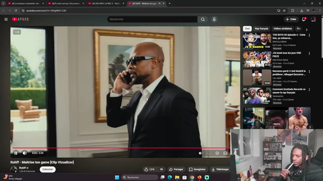
Task: Click the video progress bar
Action: (121, 148)
